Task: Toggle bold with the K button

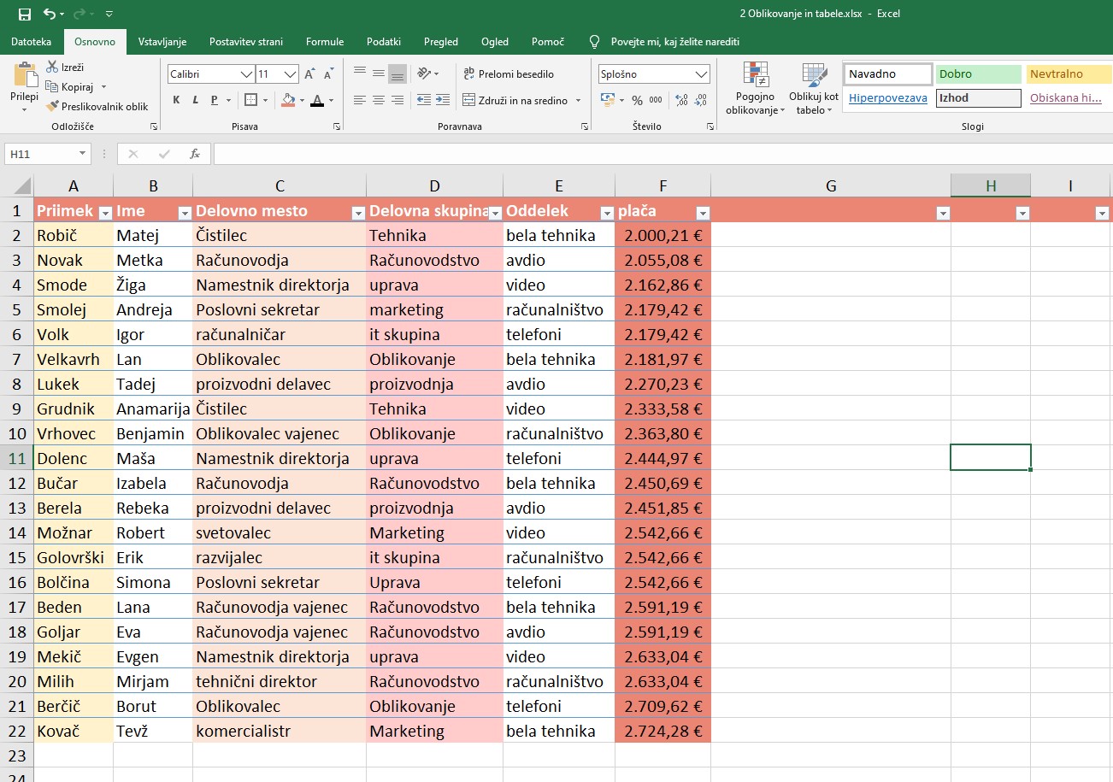Action: click(176, 101)
